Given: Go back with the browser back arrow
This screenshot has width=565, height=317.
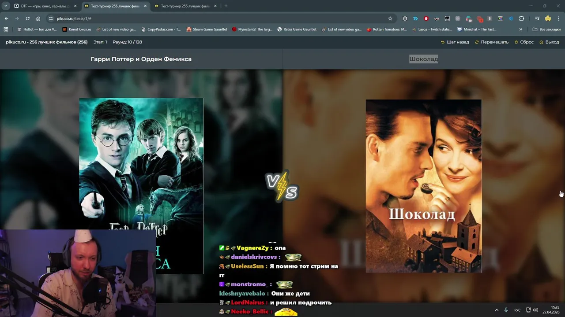Looking at the screenshot, I should coord(6,18).
